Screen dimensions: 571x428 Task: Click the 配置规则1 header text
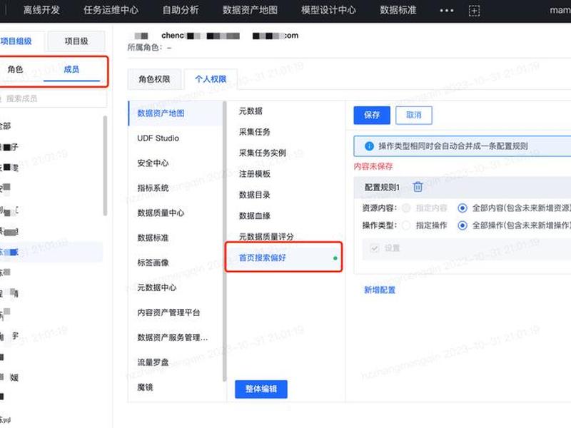pos(382,188)
